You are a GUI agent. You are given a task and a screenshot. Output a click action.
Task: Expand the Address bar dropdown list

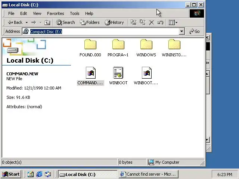coord(182,31)
